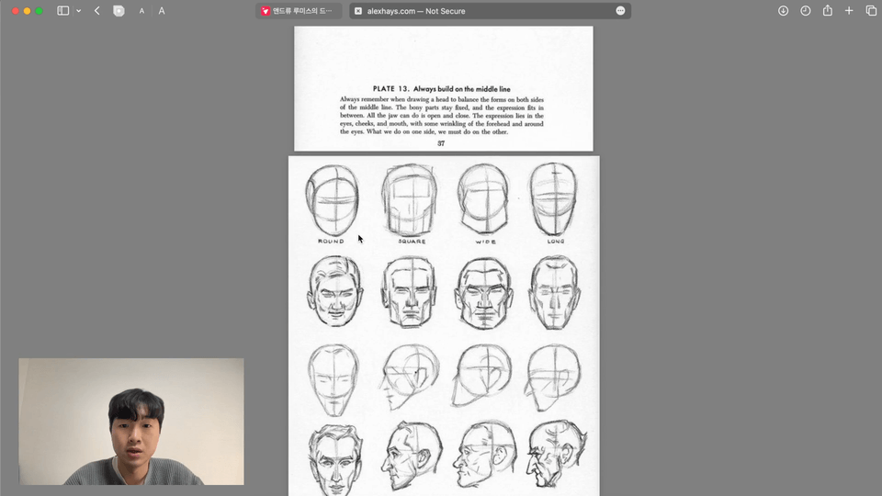Click the ROUND label text

[331, 242]
